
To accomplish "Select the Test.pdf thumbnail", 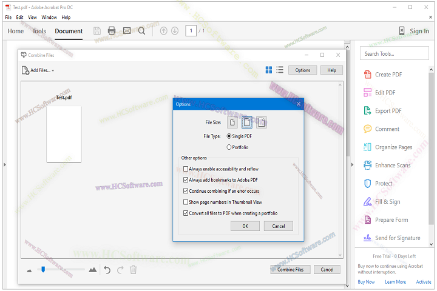I will pyautogui.click(x=64, y=134).
